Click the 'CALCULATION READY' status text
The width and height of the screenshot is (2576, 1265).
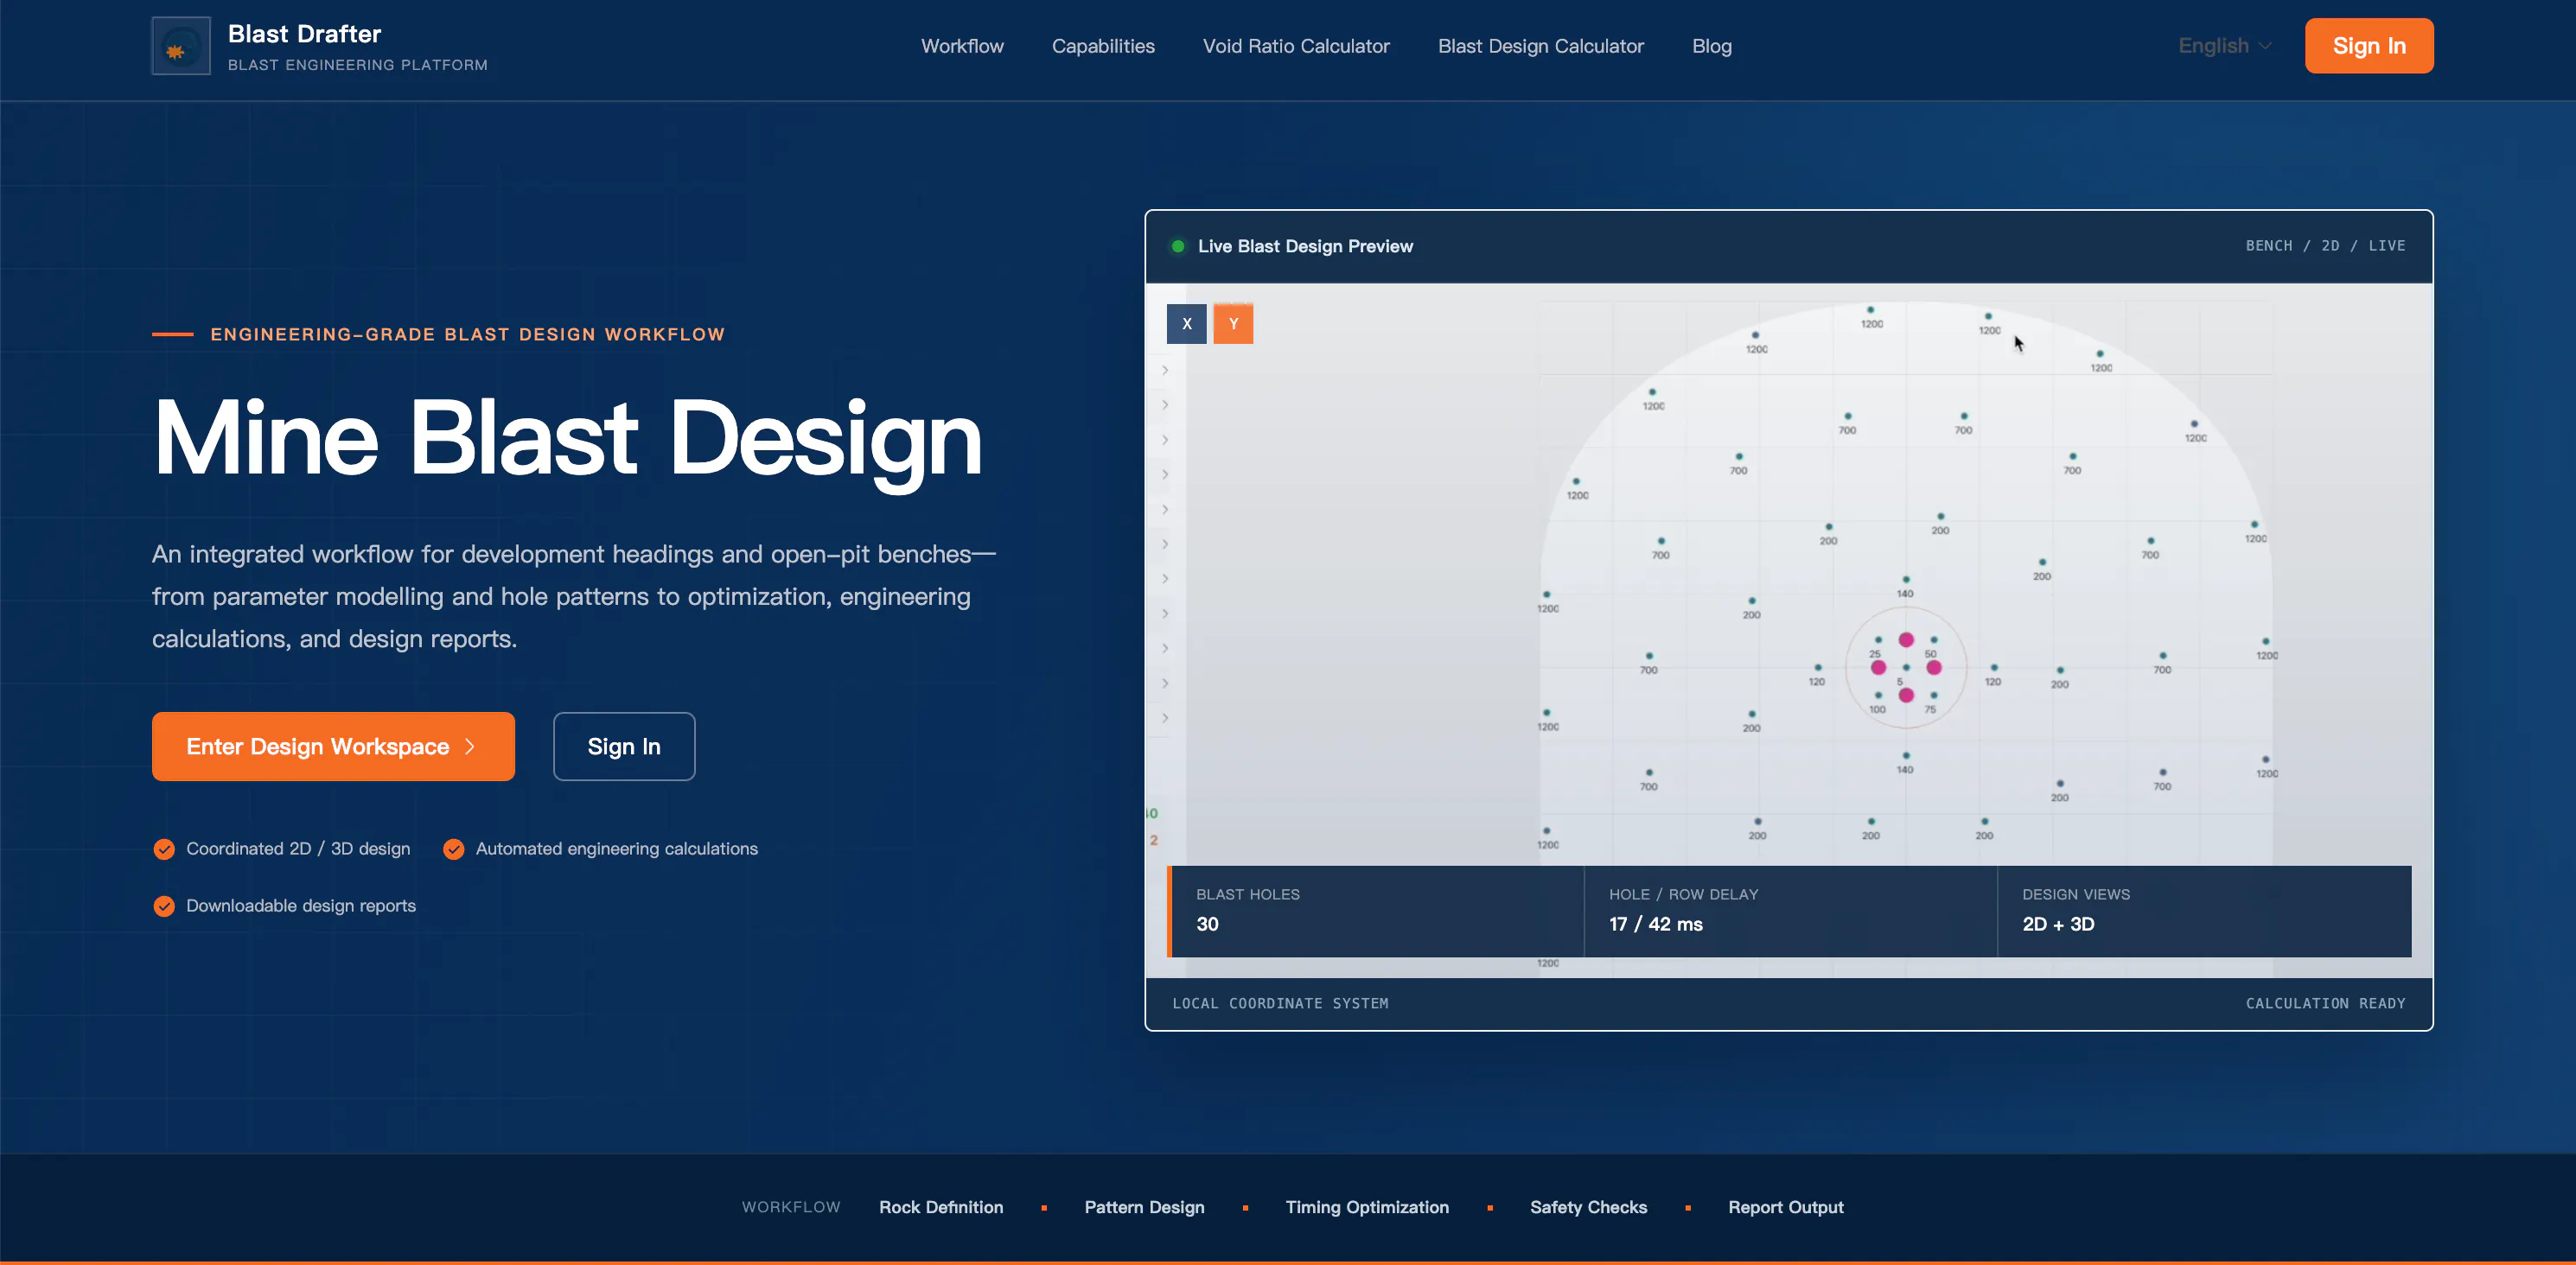click(x=2325, y=1003)
